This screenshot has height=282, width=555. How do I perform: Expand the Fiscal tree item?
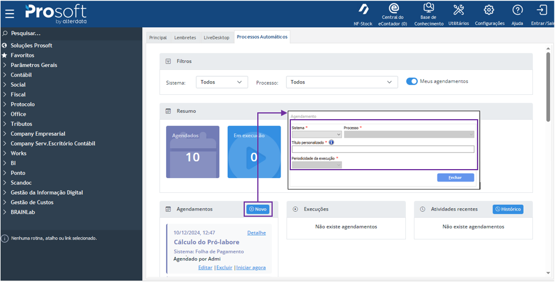[5, 95]
